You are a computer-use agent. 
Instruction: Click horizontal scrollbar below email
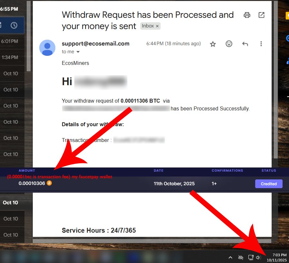coord(152,241)
